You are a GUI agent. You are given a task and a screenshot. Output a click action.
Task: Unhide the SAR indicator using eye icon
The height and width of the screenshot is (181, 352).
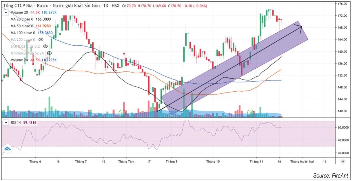(x=45, y=46)
